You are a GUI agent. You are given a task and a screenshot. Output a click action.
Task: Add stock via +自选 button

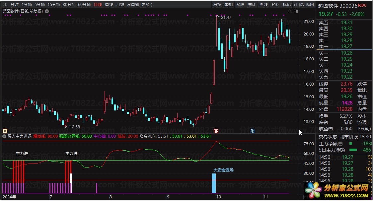click(x=299, y=5)
